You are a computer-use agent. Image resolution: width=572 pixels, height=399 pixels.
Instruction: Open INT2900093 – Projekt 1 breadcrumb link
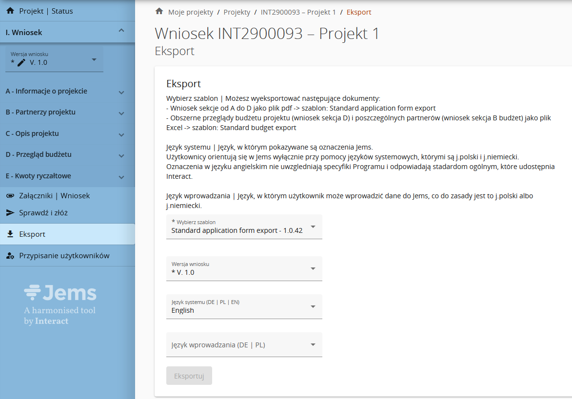[x=298, y=12]
